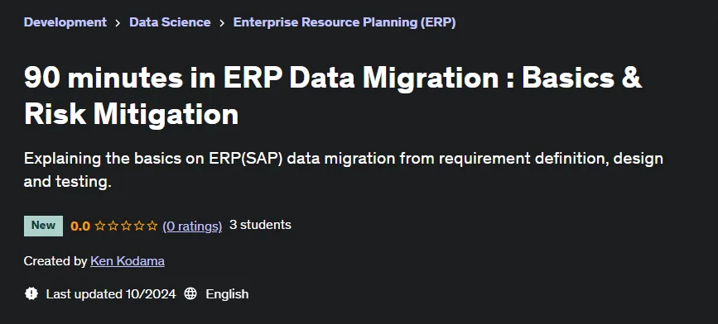Click the five-star rating icons

tap(126, 226)
